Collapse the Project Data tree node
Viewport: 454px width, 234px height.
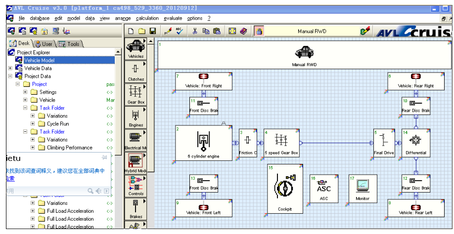pos(10,76)
